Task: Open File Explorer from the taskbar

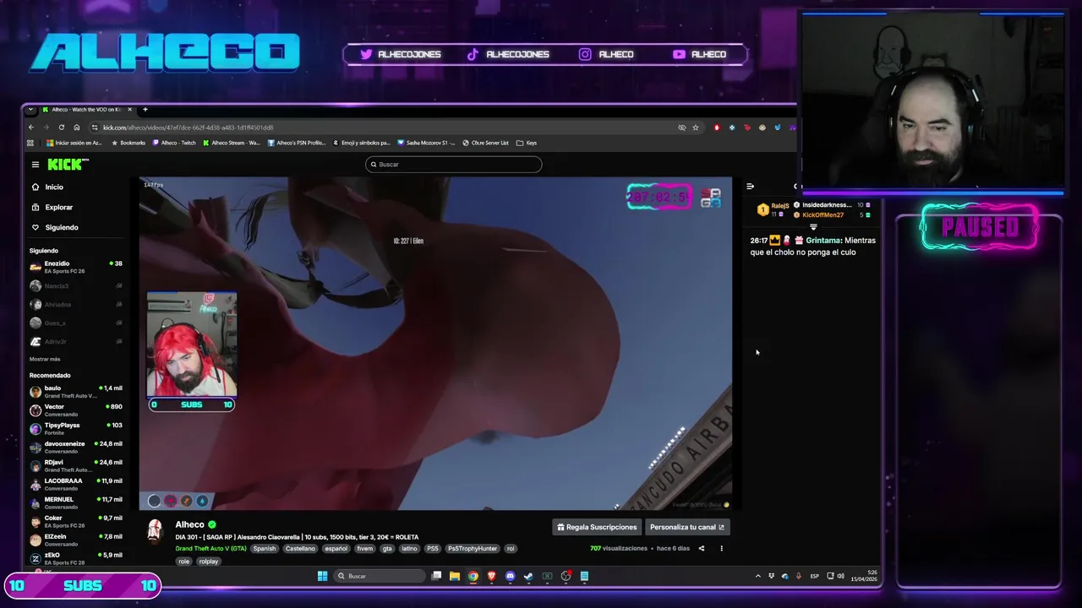Action: (455, 576)
